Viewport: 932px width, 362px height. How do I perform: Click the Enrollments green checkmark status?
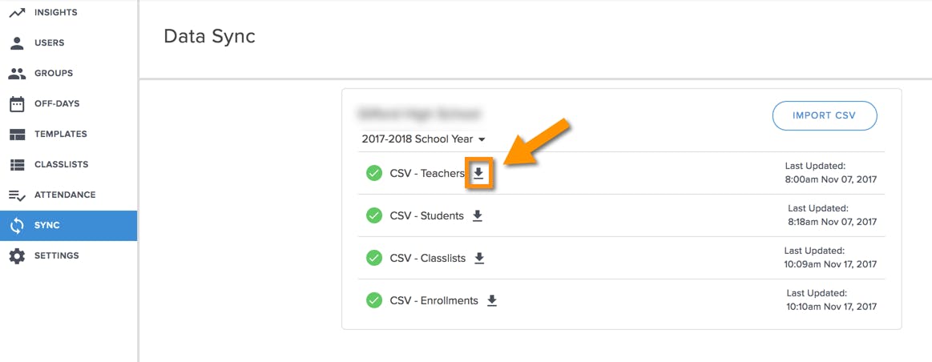(x=374, y=301)
